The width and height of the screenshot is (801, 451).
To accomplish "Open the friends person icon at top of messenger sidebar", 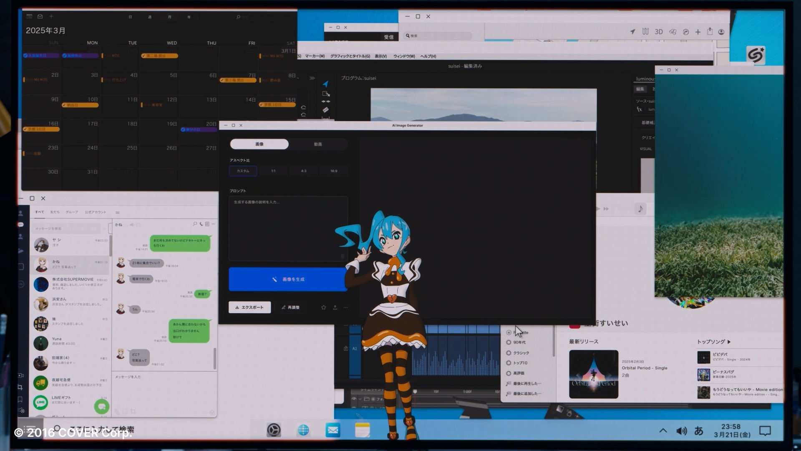I will pos(20,213).
